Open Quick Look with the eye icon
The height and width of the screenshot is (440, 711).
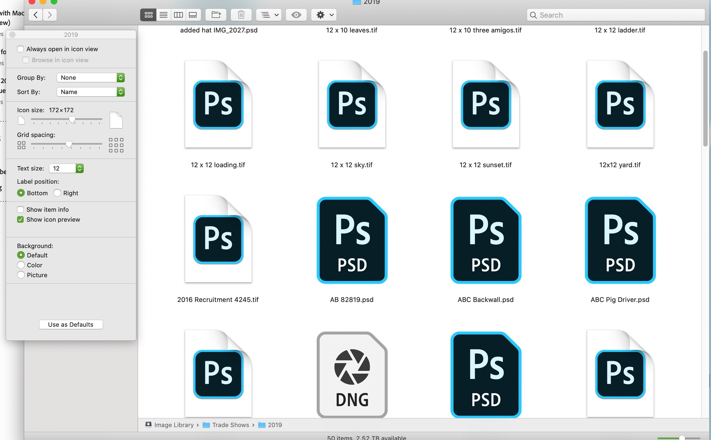[x=296, y=15]
